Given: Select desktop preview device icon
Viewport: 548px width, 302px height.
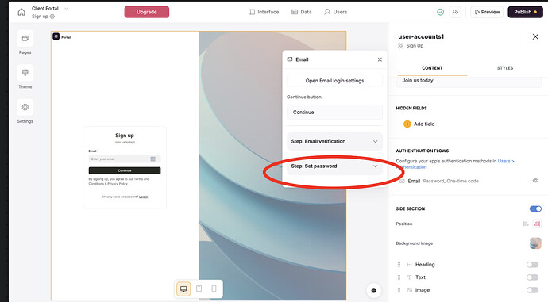Looking at the screenshot, I should (183, 289).
